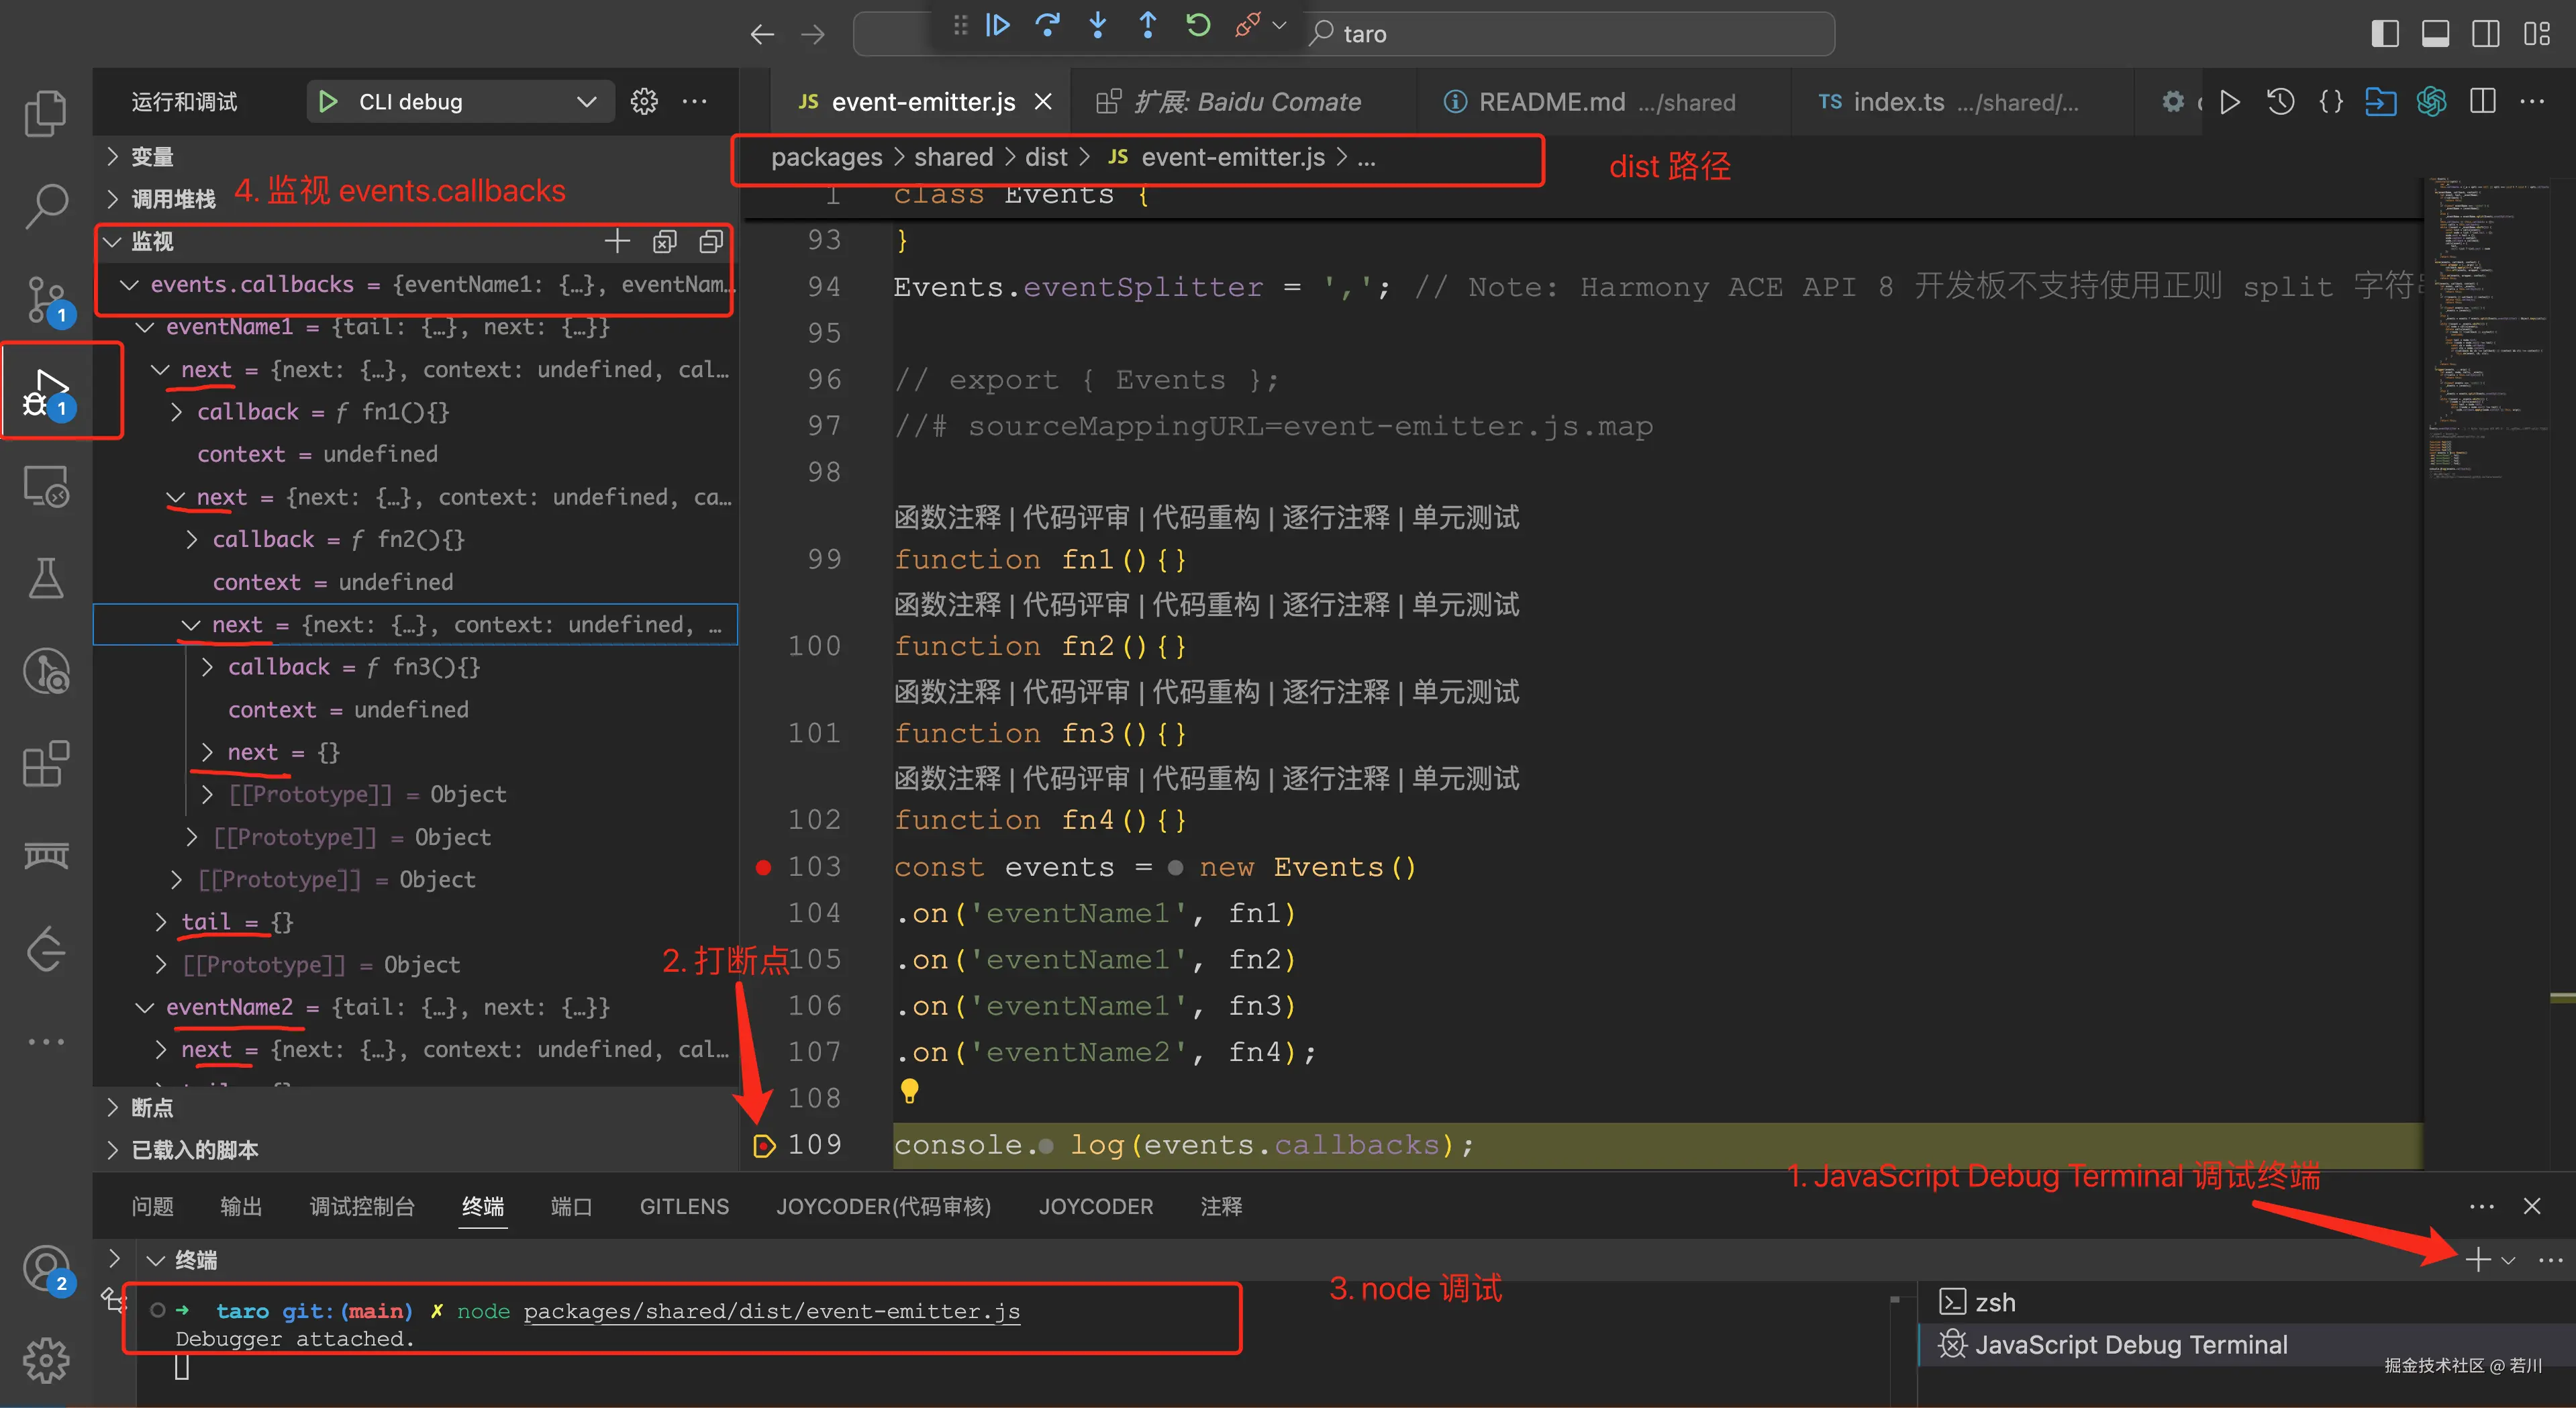Click the Step Over debug icon
Viewport: 2576px width, 1408px height.
point(1047,26)
